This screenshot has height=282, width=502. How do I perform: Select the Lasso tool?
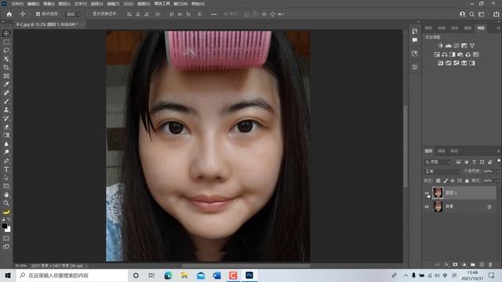[6, 50]
